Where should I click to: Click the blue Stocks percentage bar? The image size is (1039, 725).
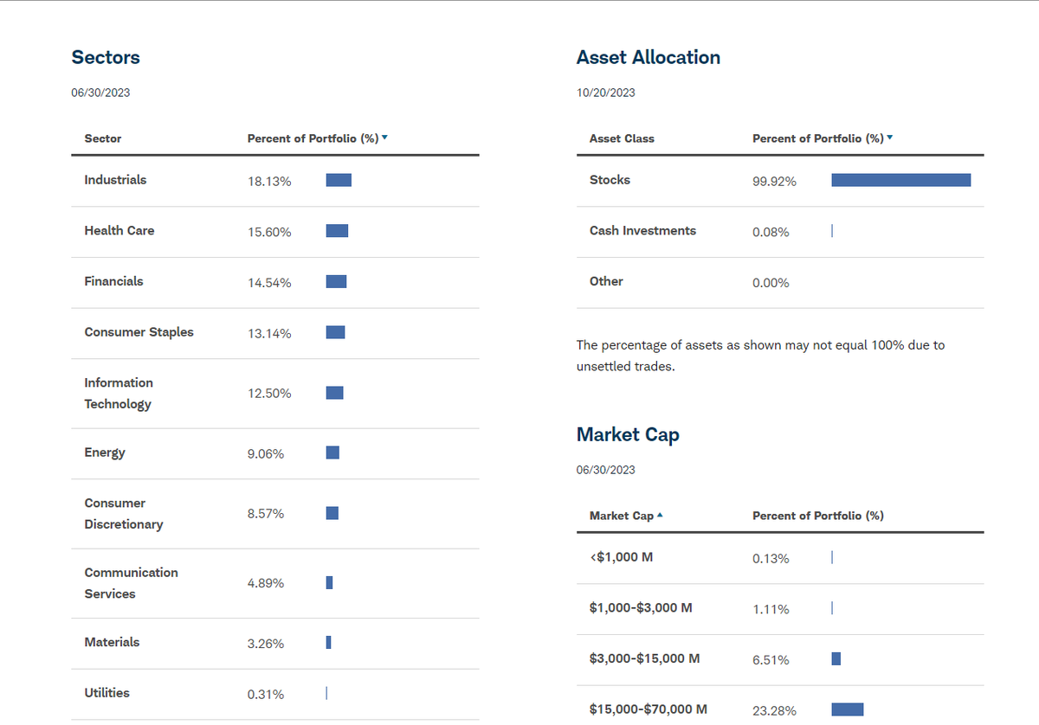(x=900, y=179)
